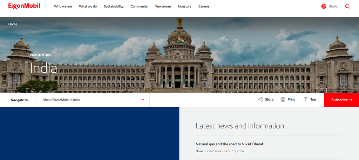Click the Vidhana Soudha hero image

[179, 55]
